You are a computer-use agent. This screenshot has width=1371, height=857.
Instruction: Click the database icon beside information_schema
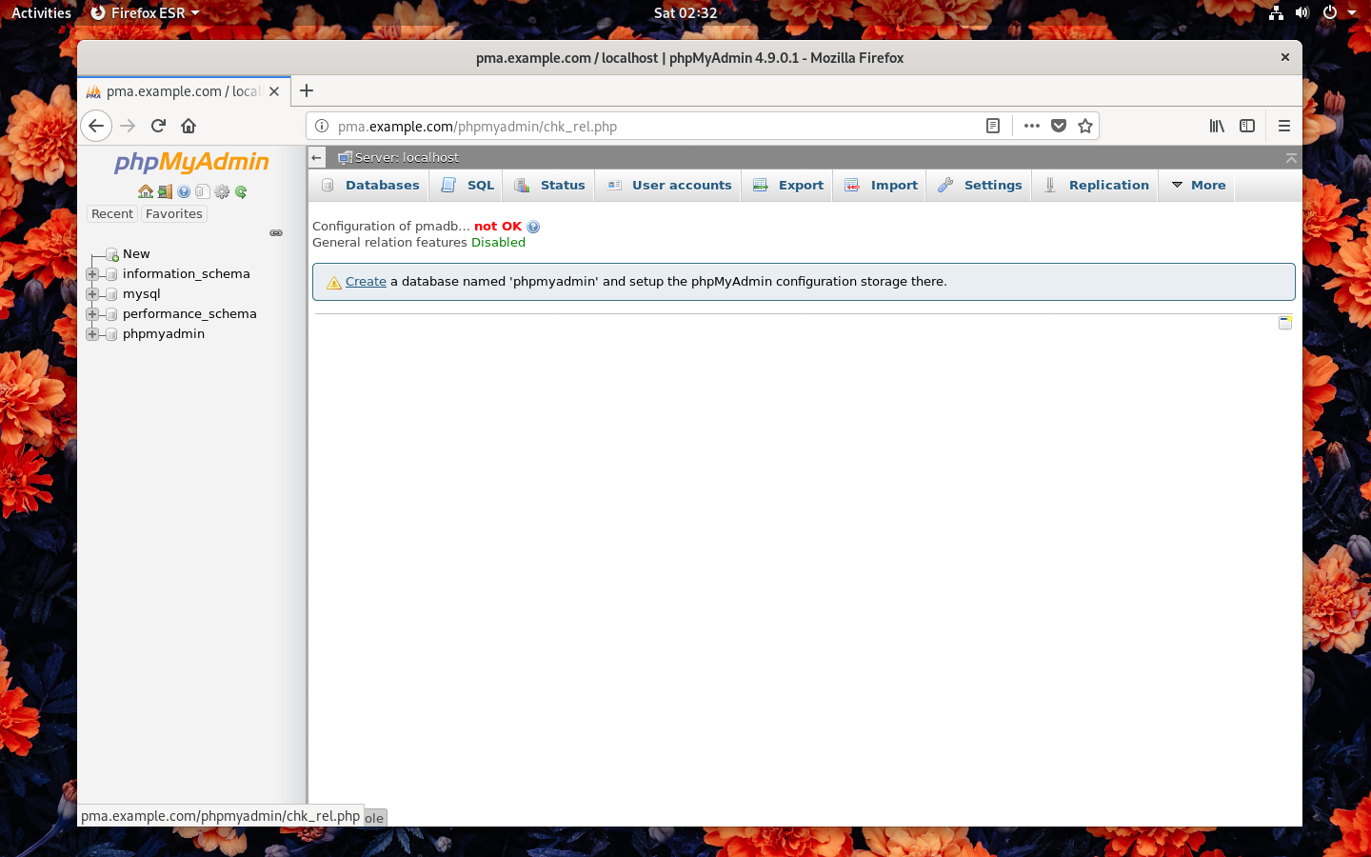coord(111,274)
